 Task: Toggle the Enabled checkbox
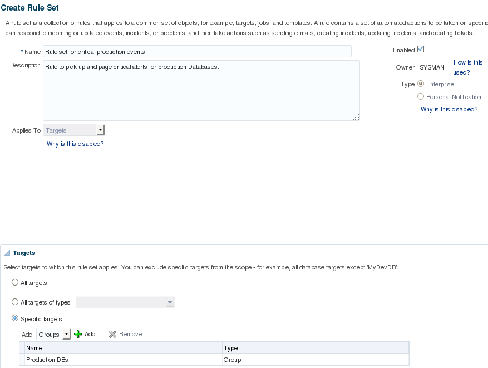(421, 50)
